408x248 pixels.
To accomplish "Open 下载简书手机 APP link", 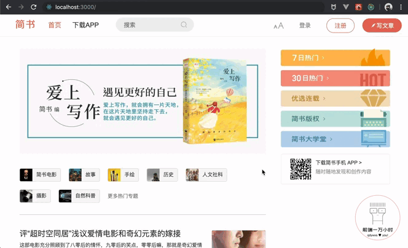I will coord(339,163).
